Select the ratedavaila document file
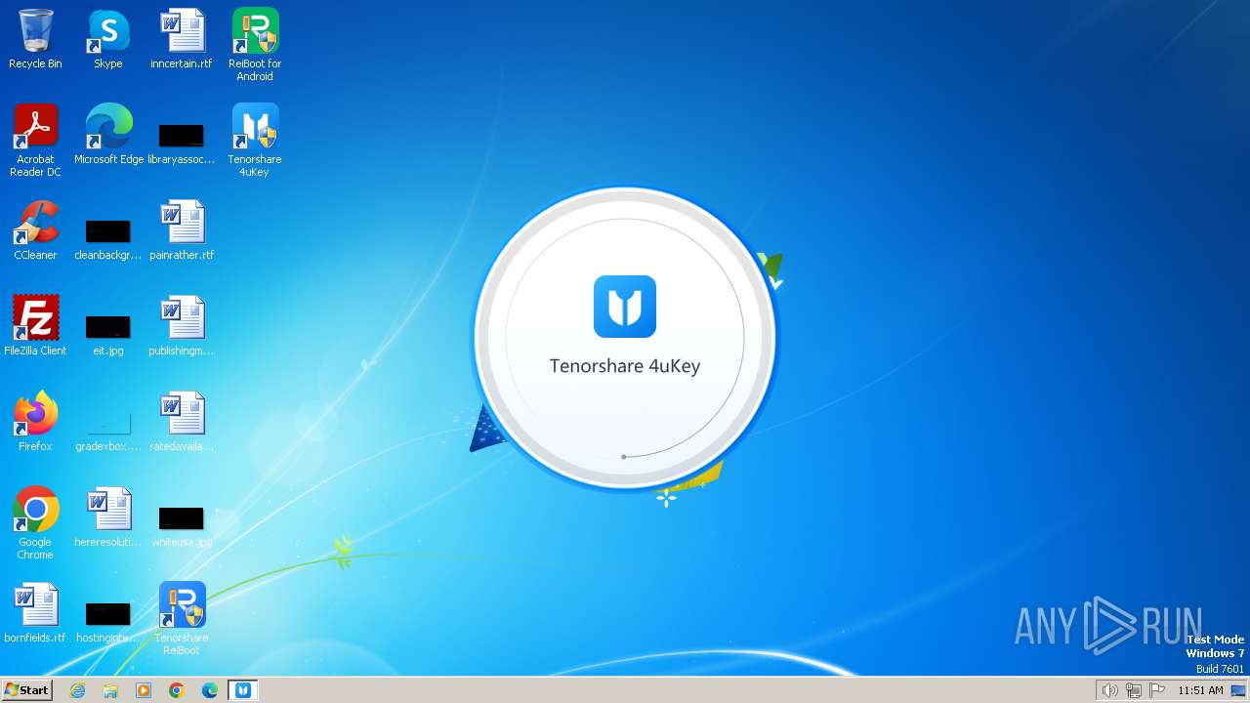The width and height of the screenshot is (1250, 703). tap(182, 421)
